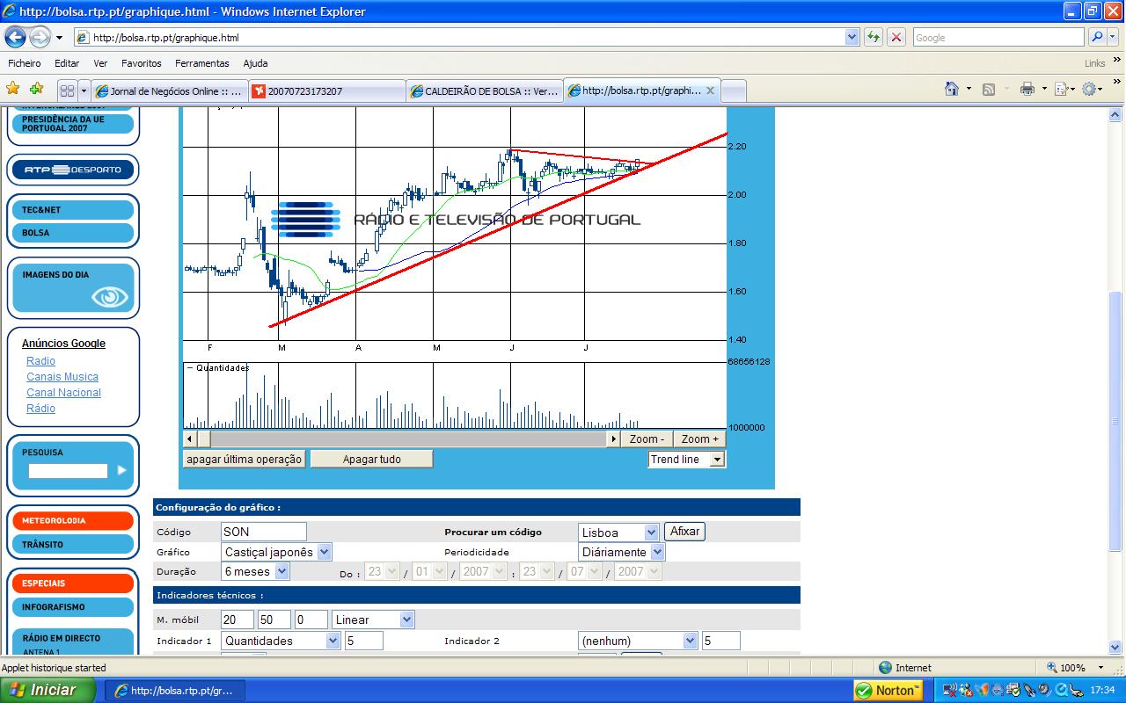Switch to the CALDEIRÃO DE BOLSA tab
The image size is (1126, 703).
coord(485,91)
